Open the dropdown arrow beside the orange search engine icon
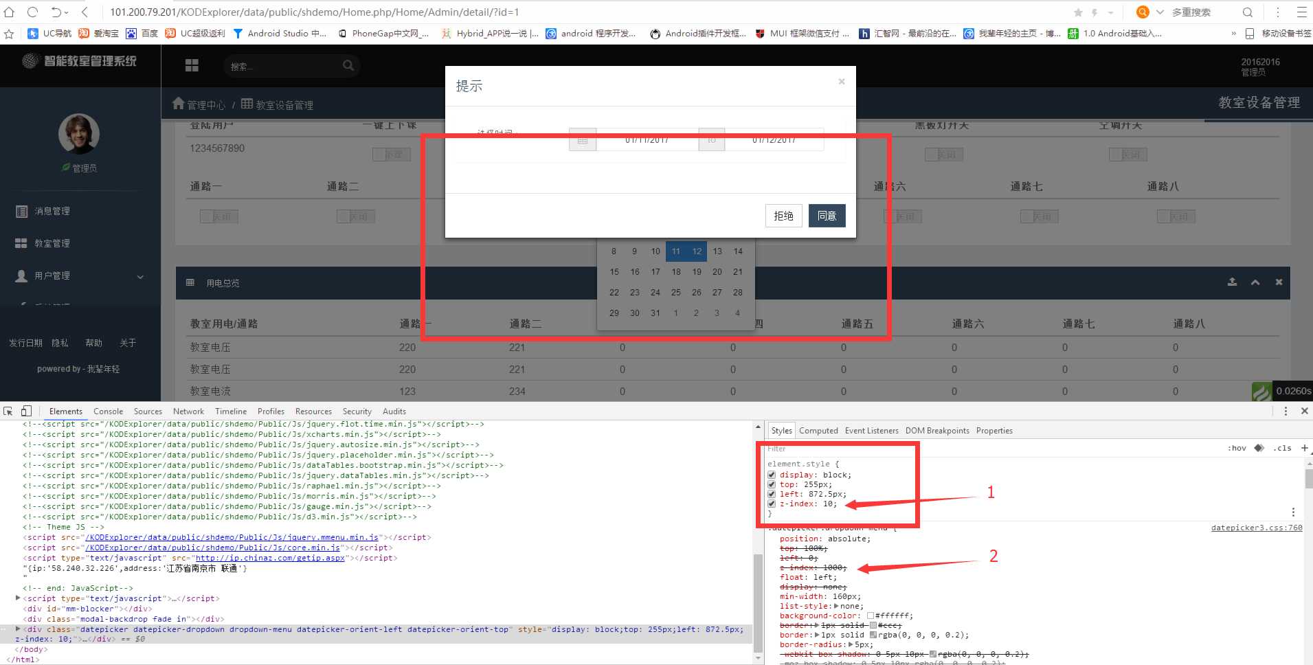This screenshot has height=665, width=1313. 1160,12
